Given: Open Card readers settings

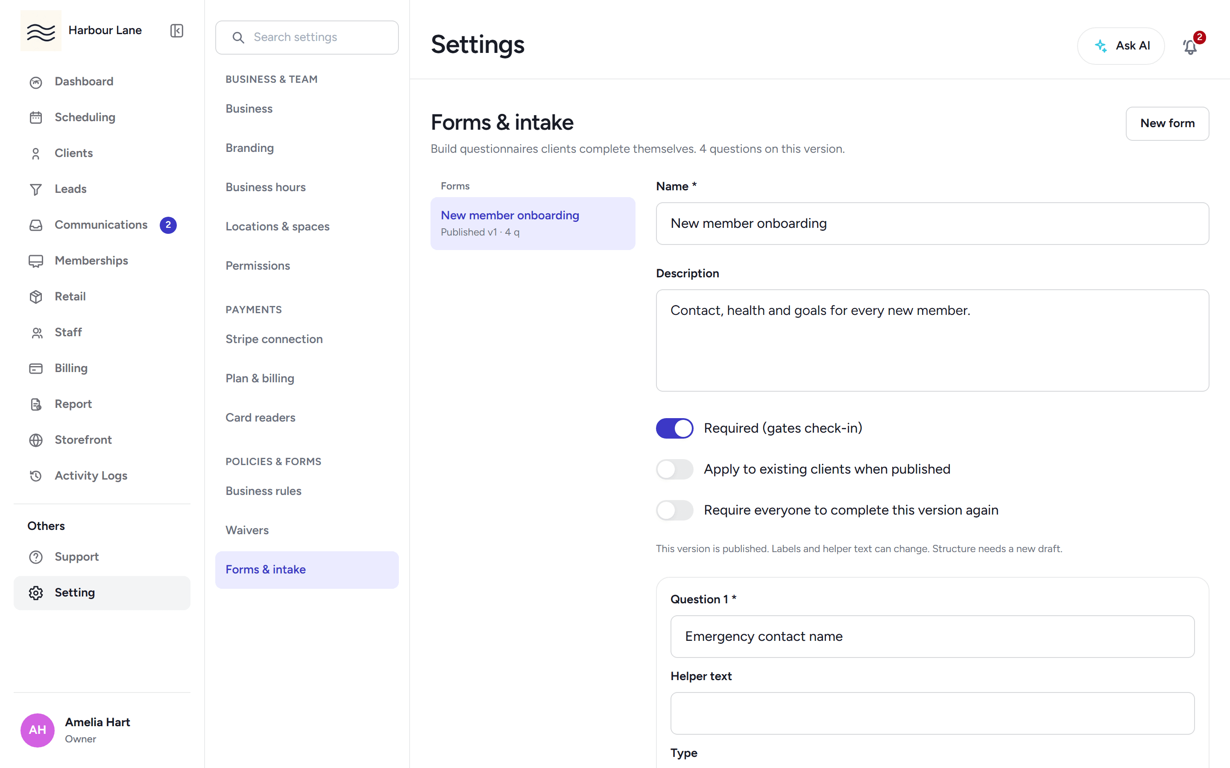Looking at the screenshot, I should point(307,418).
